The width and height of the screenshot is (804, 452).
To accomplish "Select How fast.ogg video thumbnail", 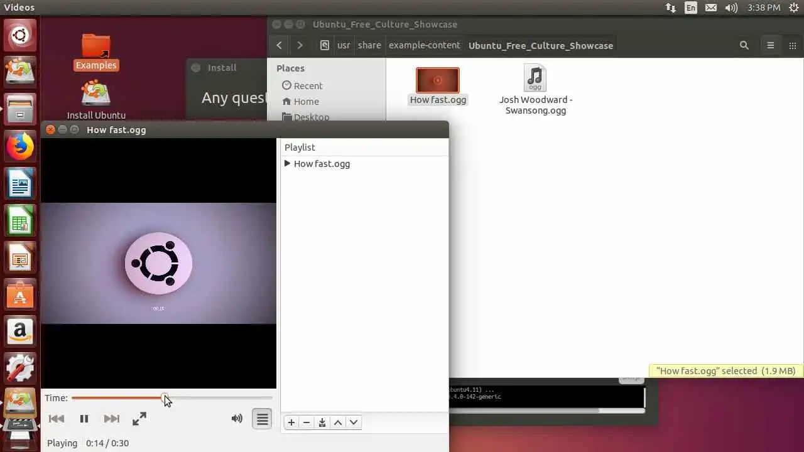I will pos(438,80).
